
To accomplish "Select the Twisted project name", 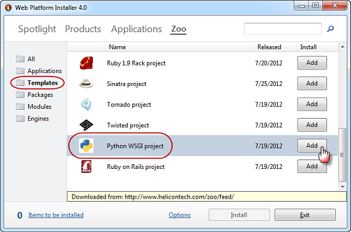I will point(128,125).
